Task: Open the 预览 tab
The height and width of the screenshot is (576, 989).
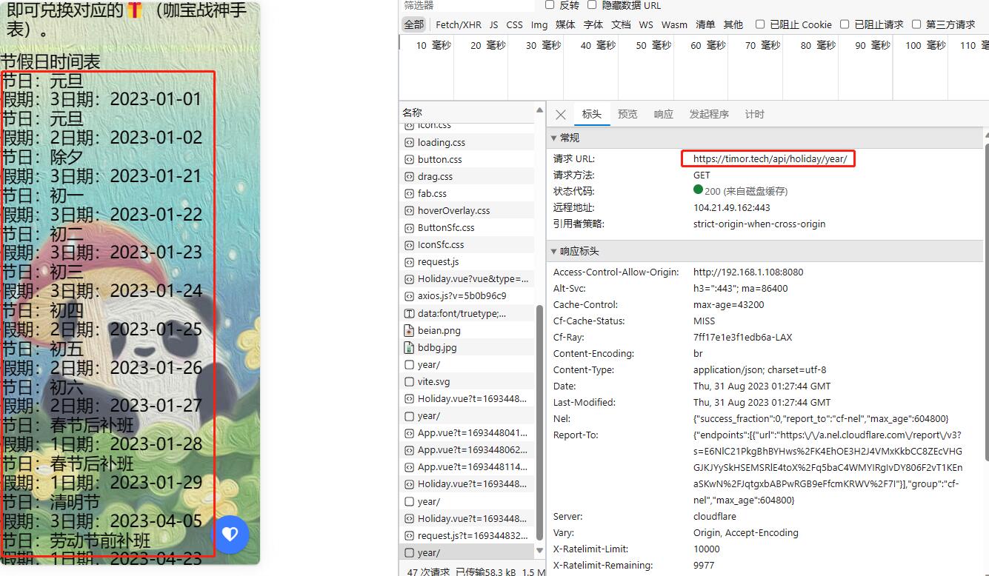Action: pyautogui.click(x=627, y=114)
